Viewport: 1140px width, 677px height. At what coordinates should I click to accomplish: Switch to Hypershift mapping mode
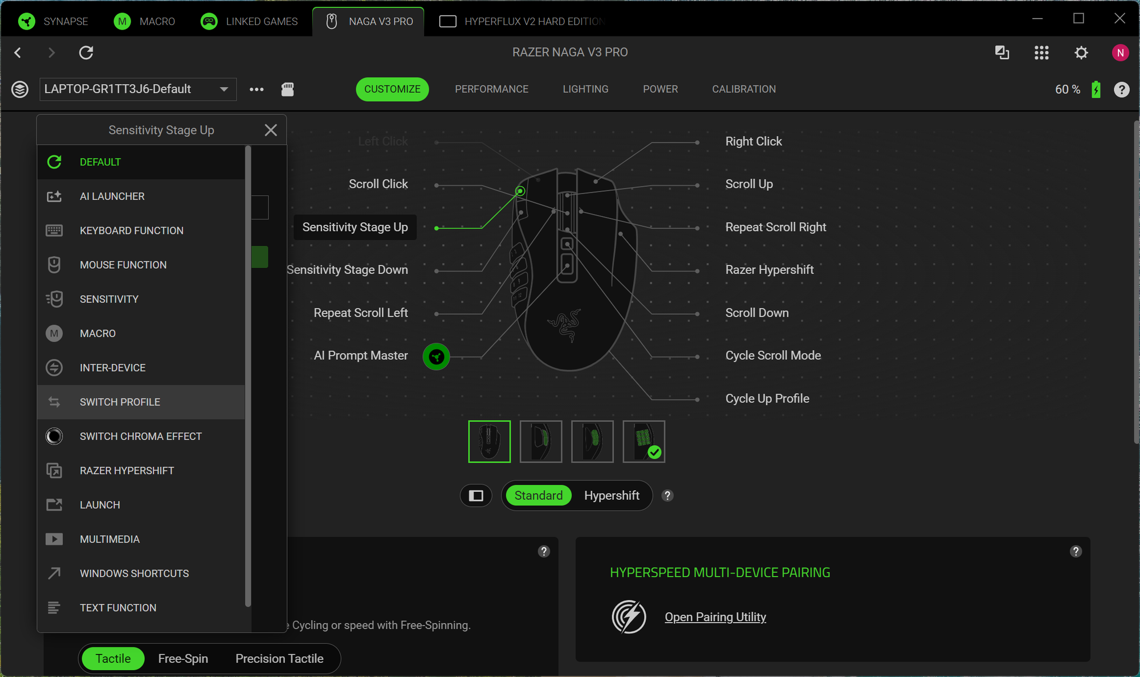pyautogui.click(x=611, y=496)
